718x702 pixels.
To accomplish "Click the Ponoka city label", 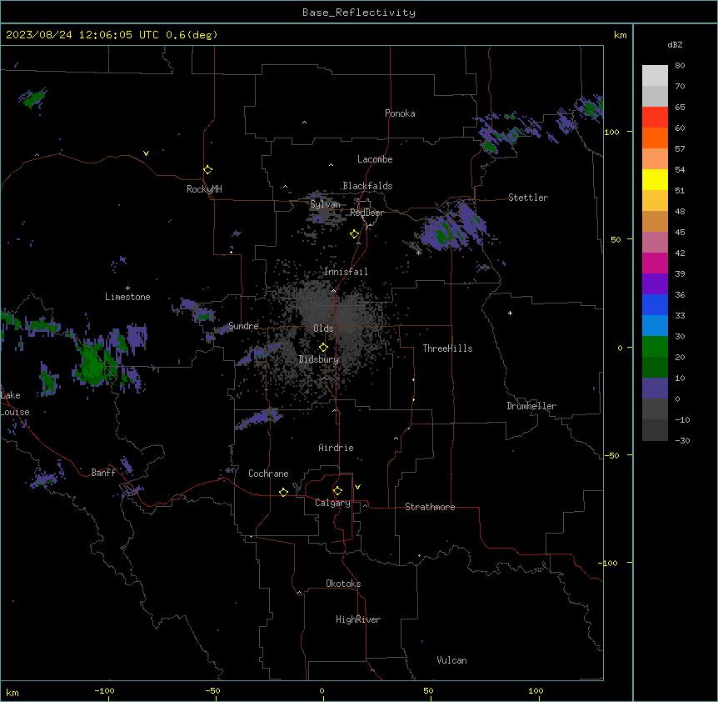I will (400, 113).
